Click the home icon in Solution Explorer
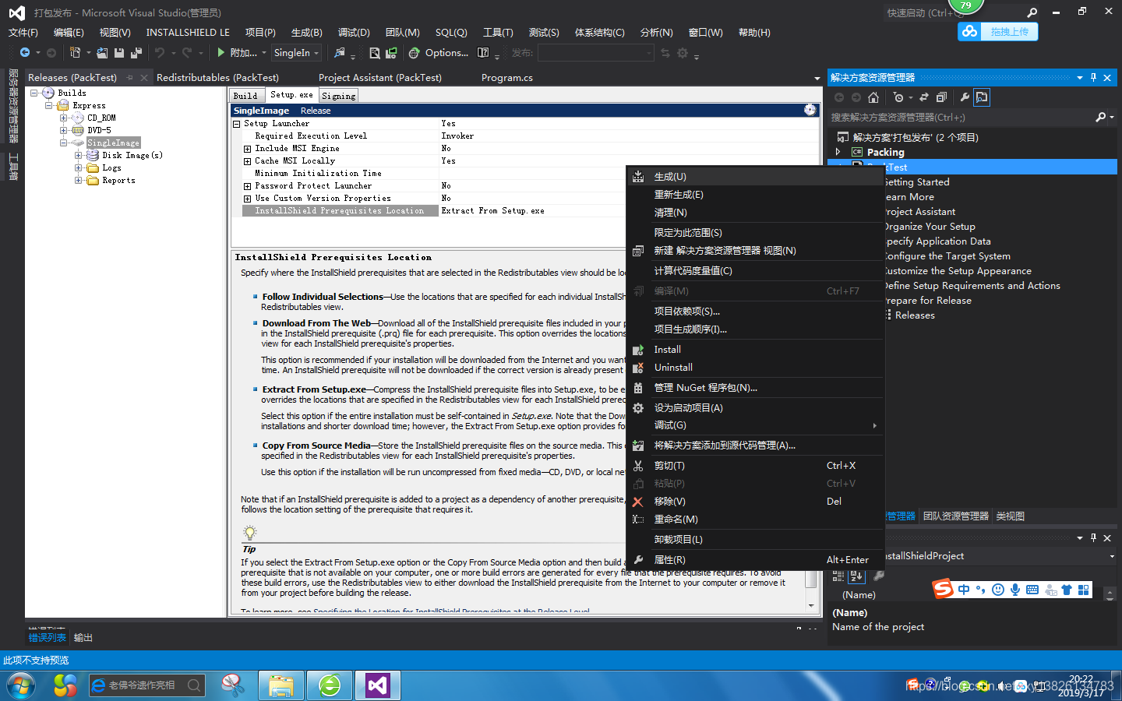1122x701 pixels. pos(873,97)
